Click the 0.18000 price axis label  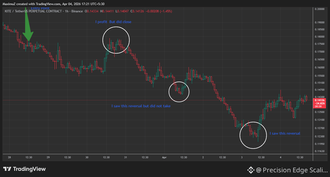(x=319, y=36)
